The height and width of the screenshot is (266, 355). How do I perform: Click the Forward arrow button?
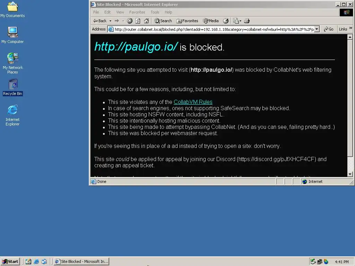(117, 21)
